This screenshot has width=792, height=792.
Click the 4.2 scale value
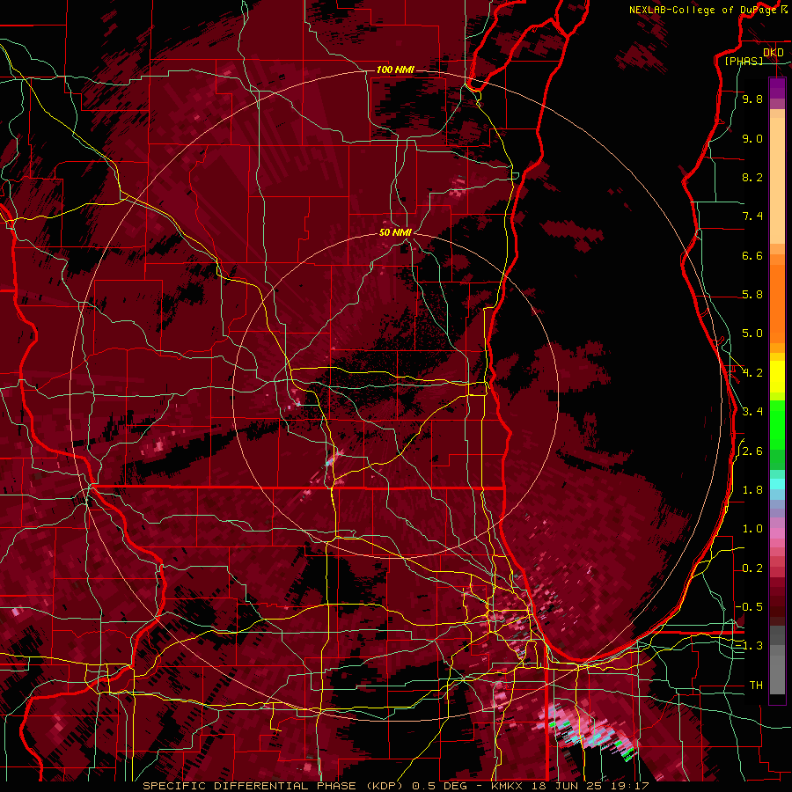[752, 373]
